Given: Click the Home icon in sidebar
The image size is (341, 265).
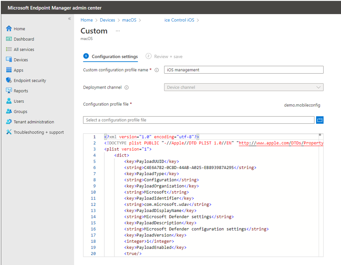Looking at the screenshot, I should [x=9, y=29].
